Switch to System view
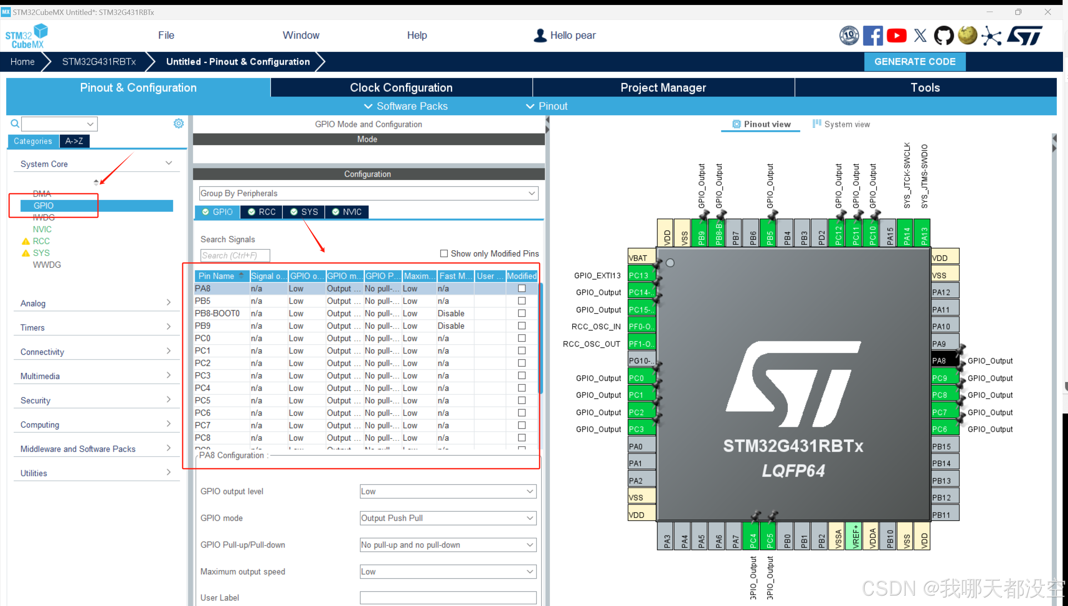This screenshot has height=606, width=1068. pos(841,124)
